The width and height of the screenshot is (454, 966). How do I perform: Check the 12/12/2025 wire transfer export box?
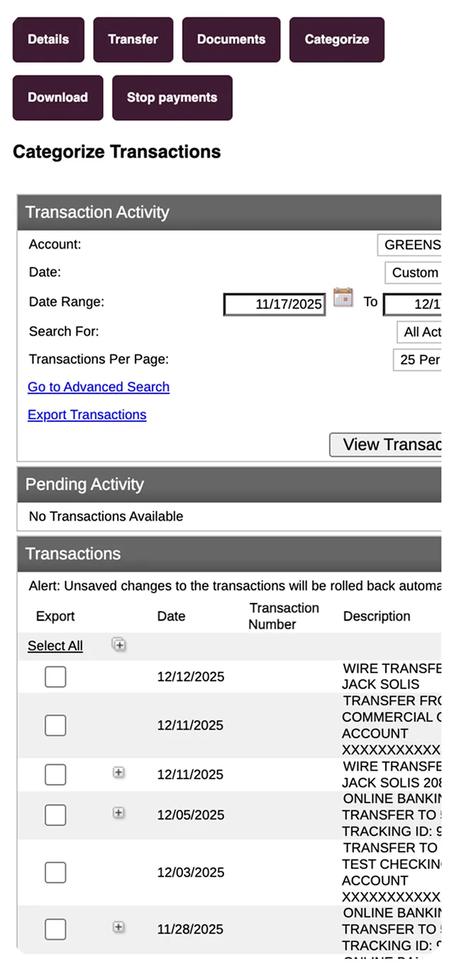click(55, 677)
